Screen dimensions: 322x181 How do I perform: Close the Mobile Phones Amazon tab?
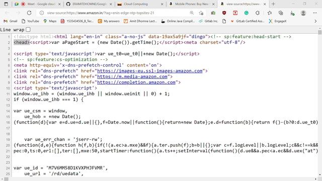point(213,4)
